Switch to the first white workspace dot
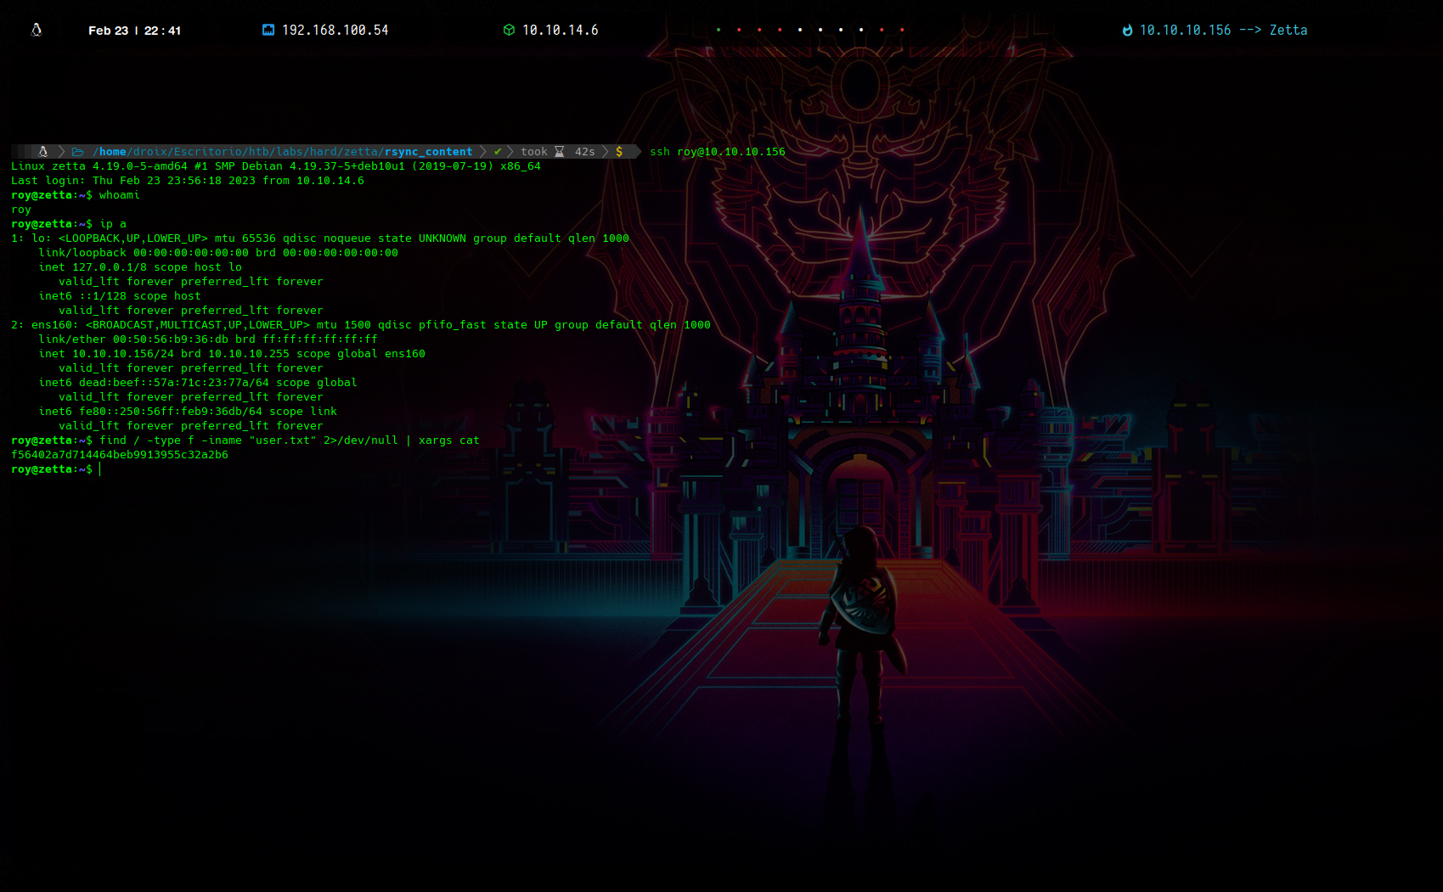The image size is (1443, 892). point(800,31)
